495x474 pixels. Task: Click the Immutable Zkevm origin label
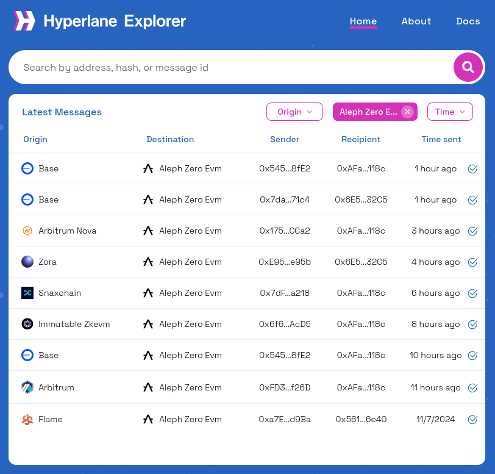(x=74, y=324)
